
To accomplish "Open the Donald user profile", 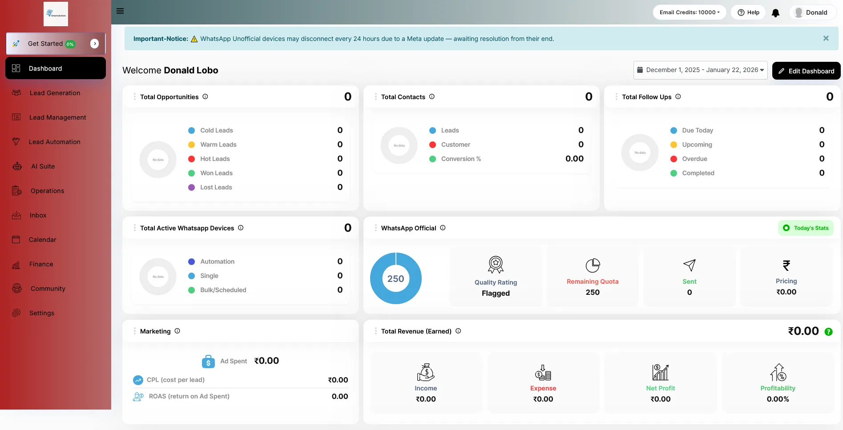I will [x=812, y=12].
